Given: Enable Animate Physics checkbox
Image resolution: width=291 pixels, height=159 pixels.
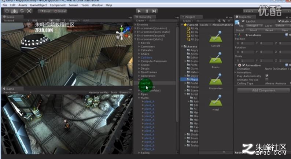Looking at the screenshot, I should pos(267,79).
